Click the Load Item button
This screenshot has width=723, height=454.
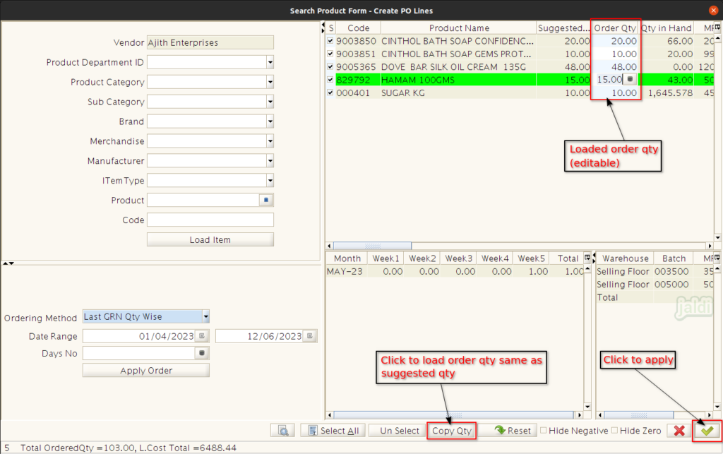(x=210, y=239)
